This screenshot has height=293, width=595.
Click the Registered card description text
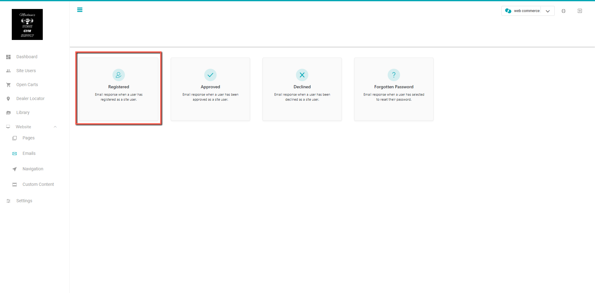119,97
